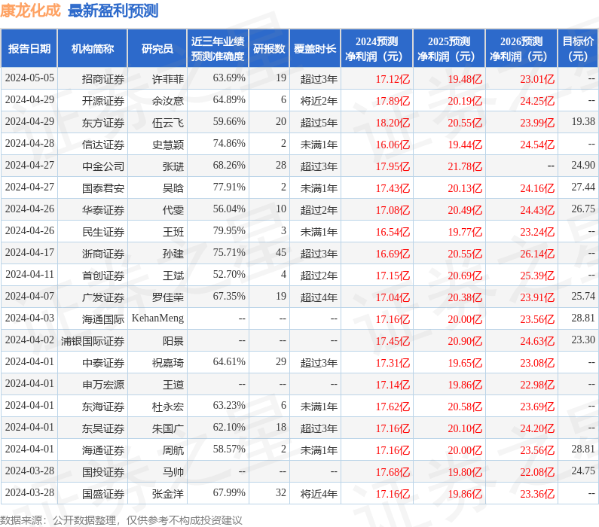
Task: Click 浦银国际证券 institution cell
Action: click(93, 340)
